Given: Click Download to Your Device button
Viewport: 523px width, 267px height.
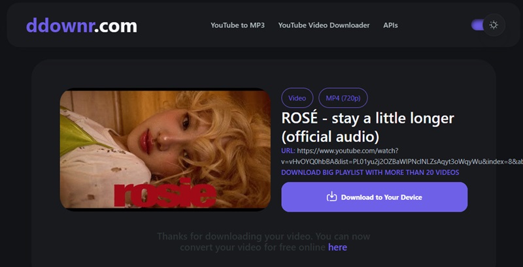Looking at the screenshot, I should click(374, 197).
